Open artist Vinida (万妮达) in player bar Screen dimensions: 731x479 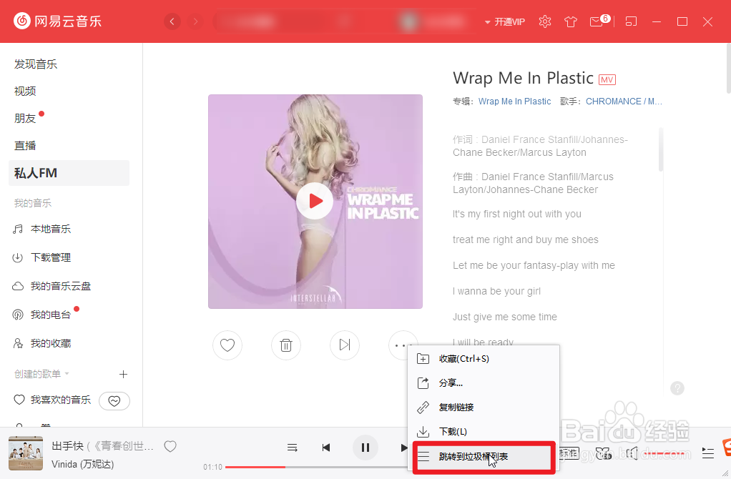pyautogui.click(x=82, y=464)
